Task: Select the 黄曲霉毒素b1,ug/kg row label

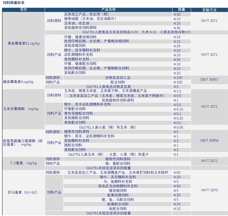Action: (x=23, y=43)
